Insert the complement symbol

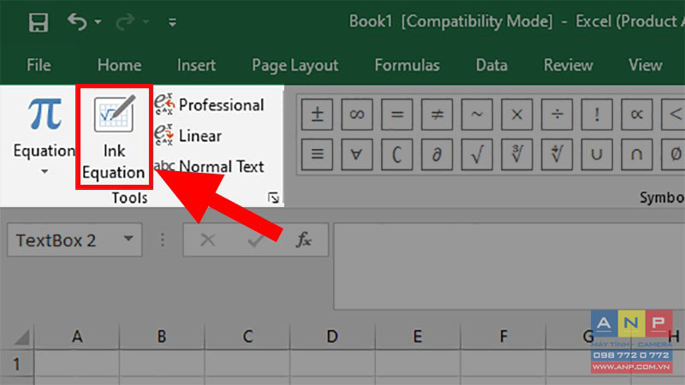click(x=396, y=154)
